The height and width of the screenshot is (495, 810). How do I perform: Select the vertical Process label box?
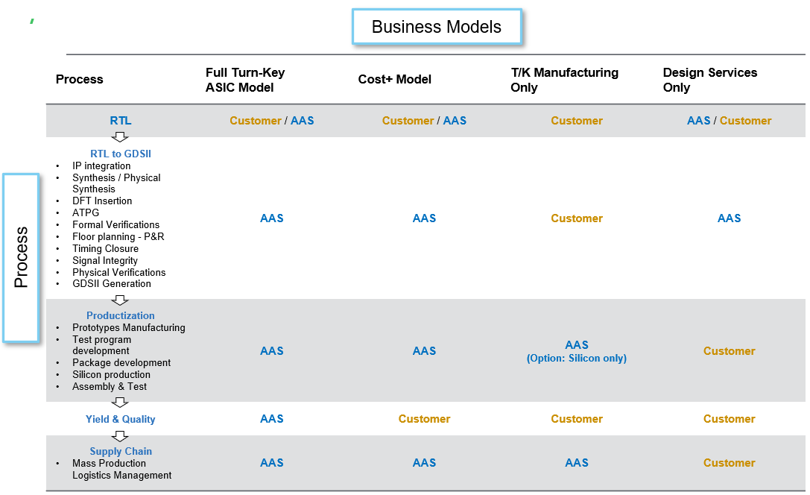[21, 257]
